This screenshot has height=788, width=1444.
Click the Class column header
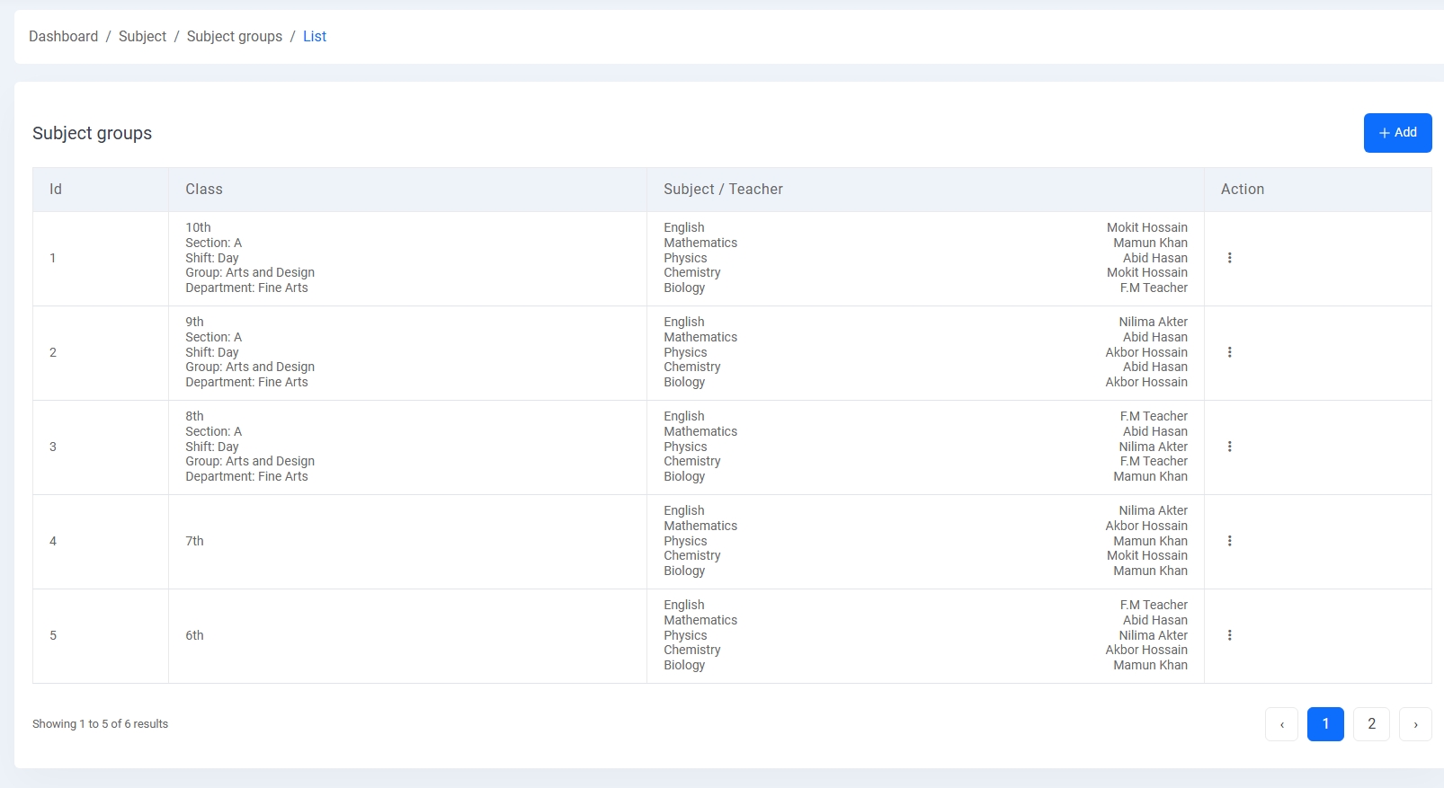[204, 190]
